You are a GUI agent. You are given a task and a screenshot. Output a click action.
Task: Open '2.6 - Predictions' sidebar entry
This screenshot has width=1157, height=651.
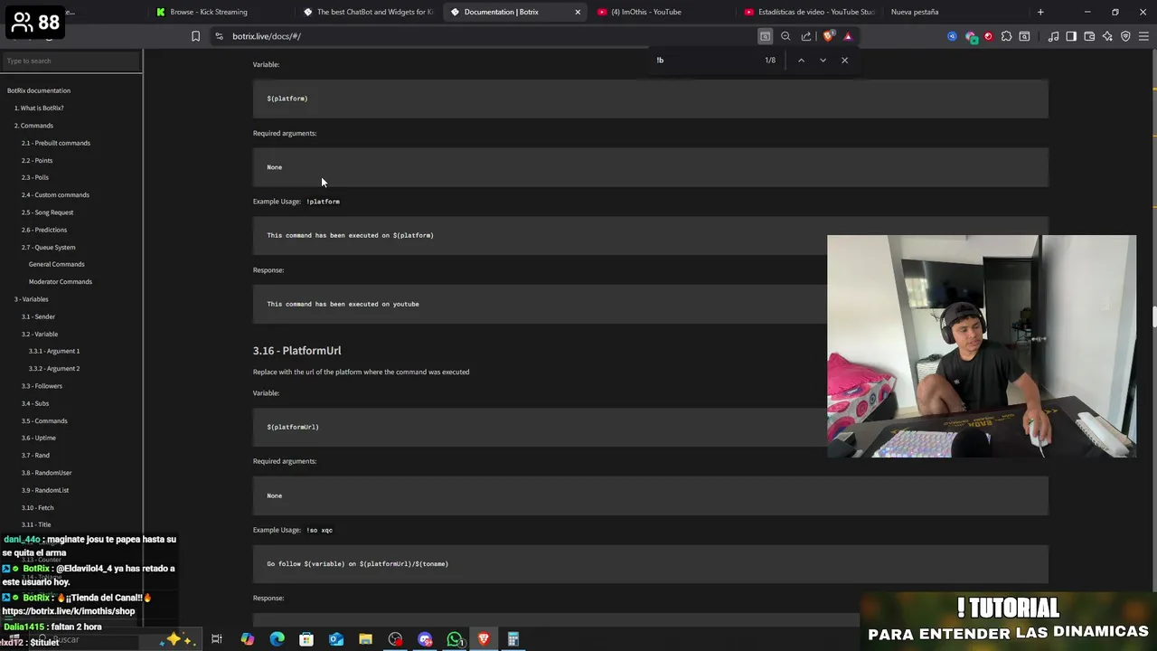pos(44,230)
